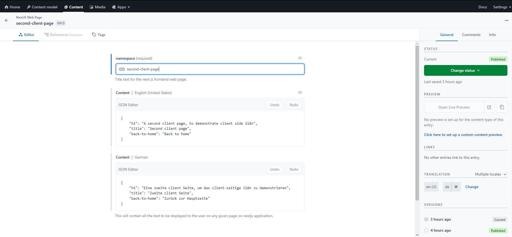Image resolution: width=512 pixels, height=237 pixels.
Task: Switch to the References tab
Action: 63,35
